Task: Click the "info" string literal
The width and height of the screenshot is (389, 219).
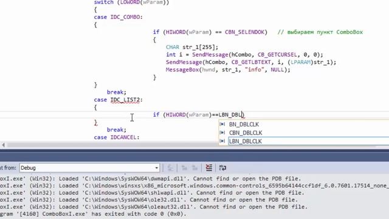Action: tap(254, 70)
